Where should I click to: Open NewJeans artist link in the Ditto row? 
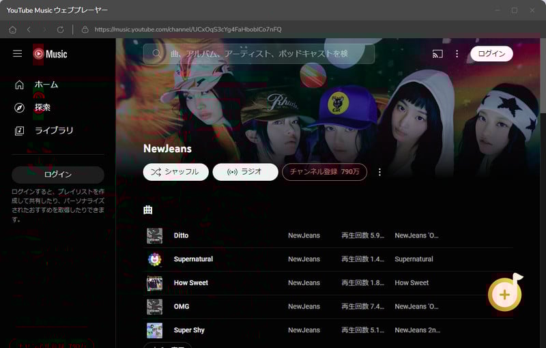(304, 235)
